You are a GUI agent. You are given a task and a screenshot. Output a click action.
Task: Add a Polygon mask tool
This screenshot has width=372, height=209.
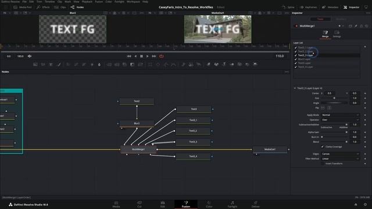pos(166,64)
